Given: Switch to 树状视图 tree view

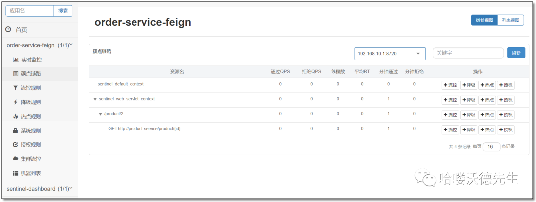Looking at the screenshot, I should pyautogui.click(x=484, y=20).
